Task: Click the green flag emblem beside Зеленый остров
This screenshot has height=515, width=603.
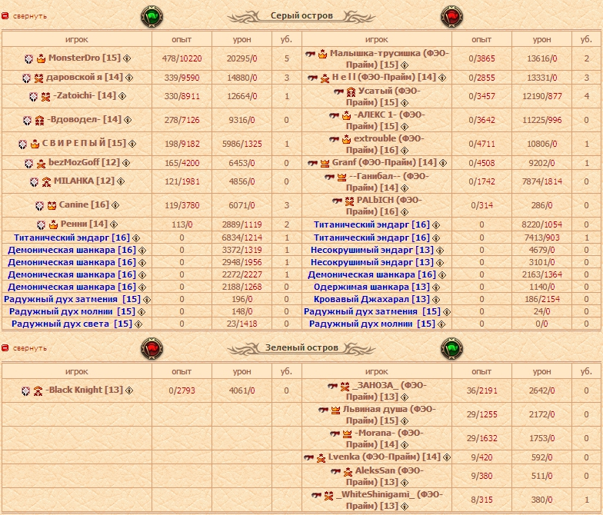Action: [x=451, y=349]
